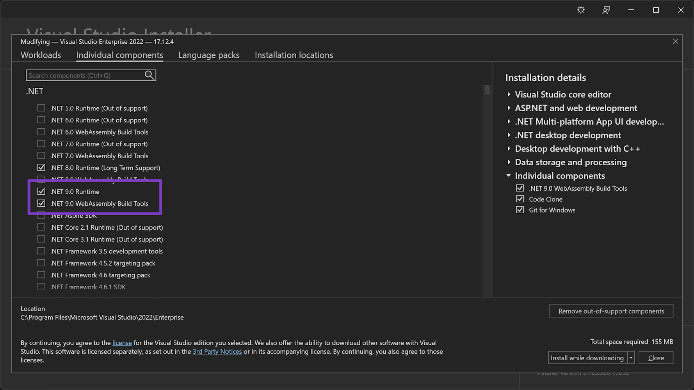
Task: Close the Modifying dialog with X
Action: tap(675, 41)
